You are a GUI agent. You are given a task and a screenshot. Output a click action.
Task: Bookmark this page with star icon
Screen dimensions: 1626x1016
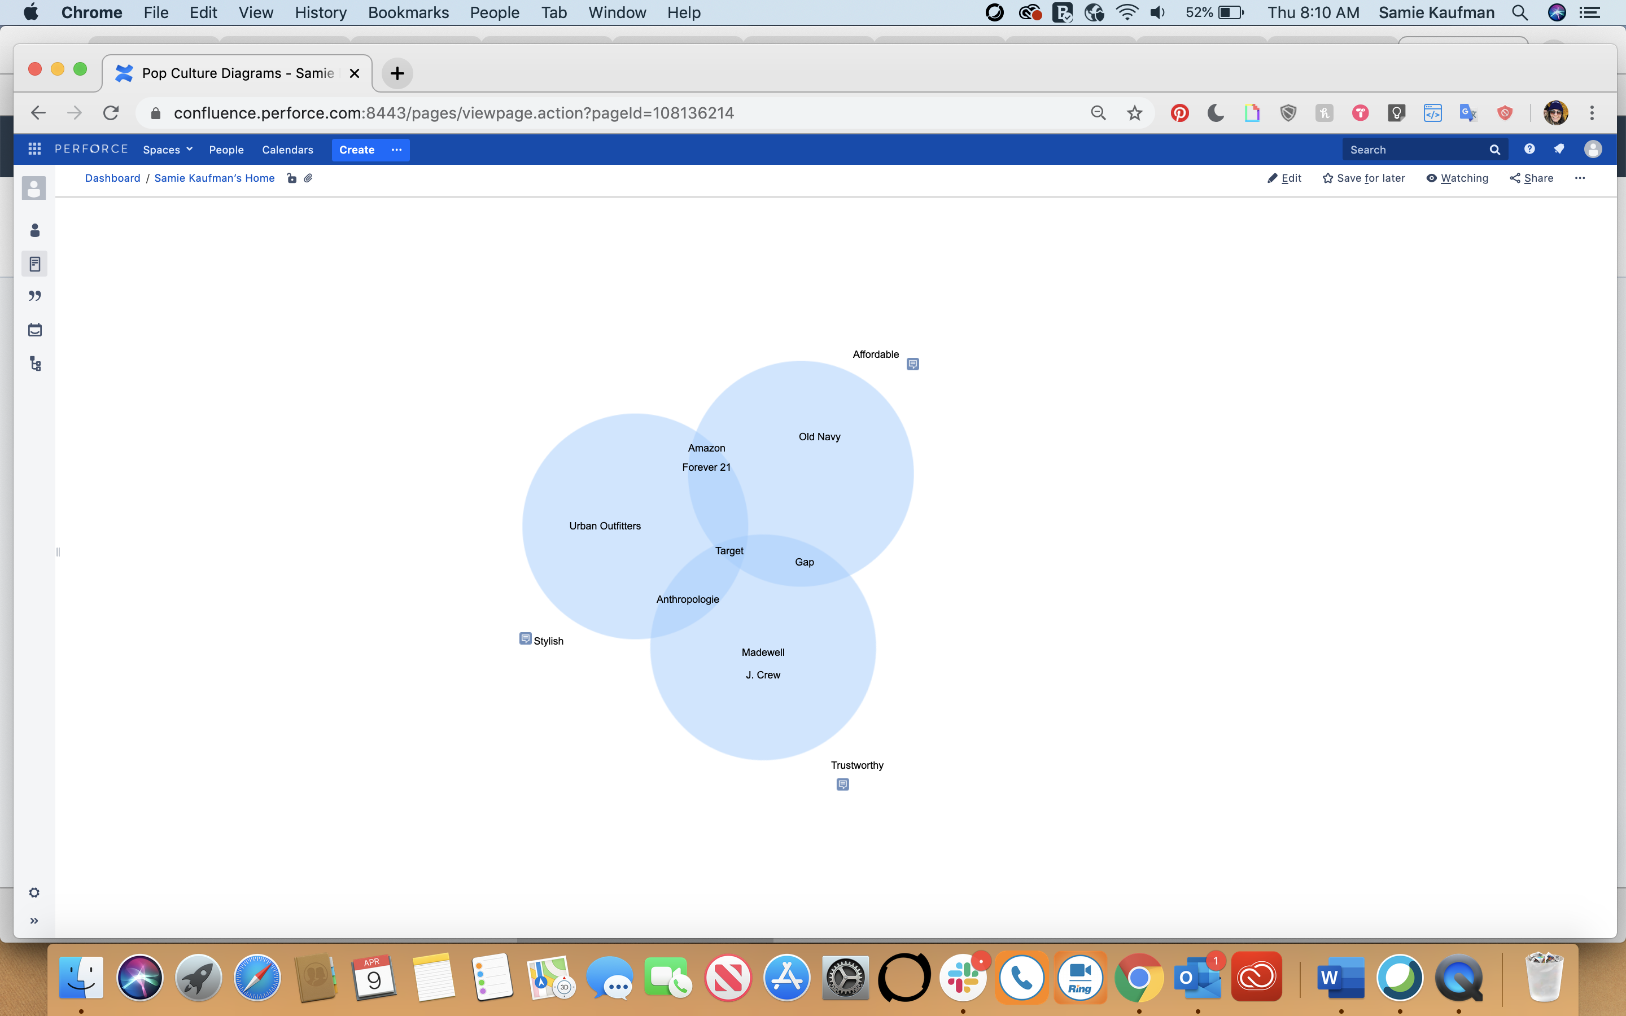coord(1134,113)
